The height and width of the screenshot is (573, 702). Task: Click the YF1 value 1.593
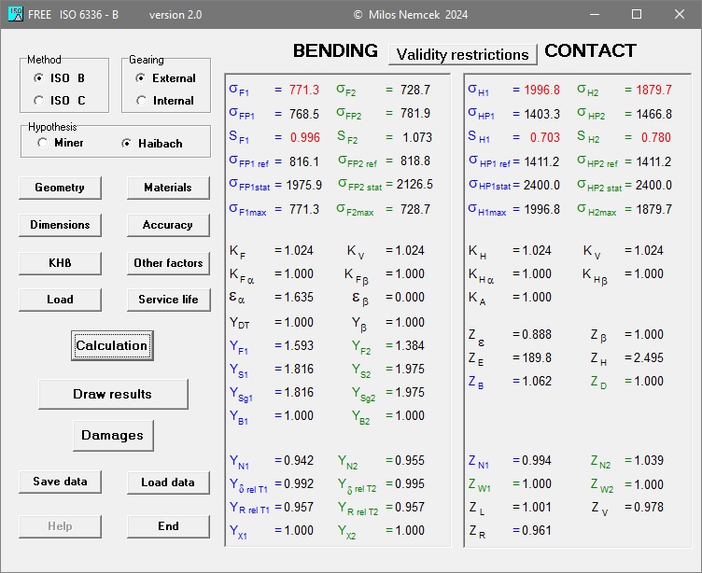[298, 345]
